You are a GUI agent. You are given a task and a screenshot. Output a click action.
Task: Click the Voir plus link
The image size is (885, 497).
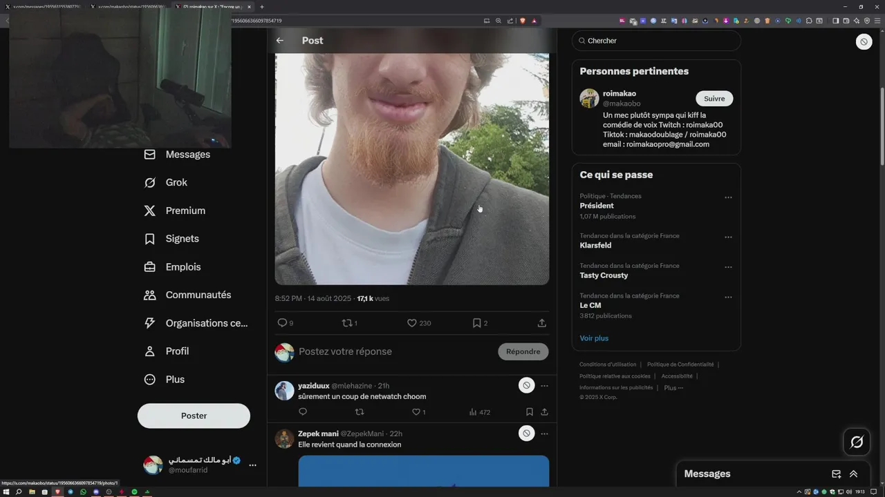click(x=594, y=338)
